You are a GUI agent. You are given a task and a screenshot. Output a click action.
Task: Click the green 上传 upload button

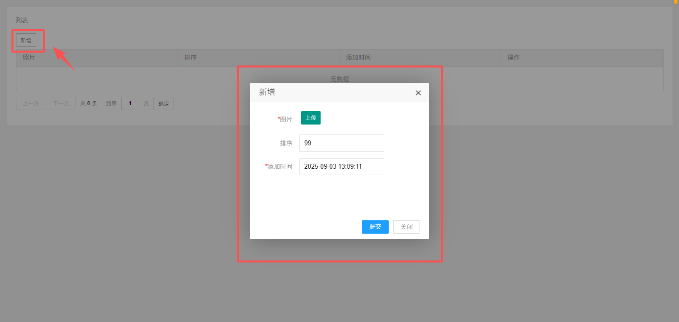coord(311,118)
